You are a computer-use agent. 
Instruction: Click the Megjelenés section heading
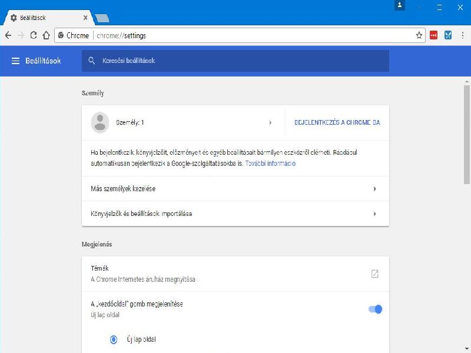click(97, 244)
